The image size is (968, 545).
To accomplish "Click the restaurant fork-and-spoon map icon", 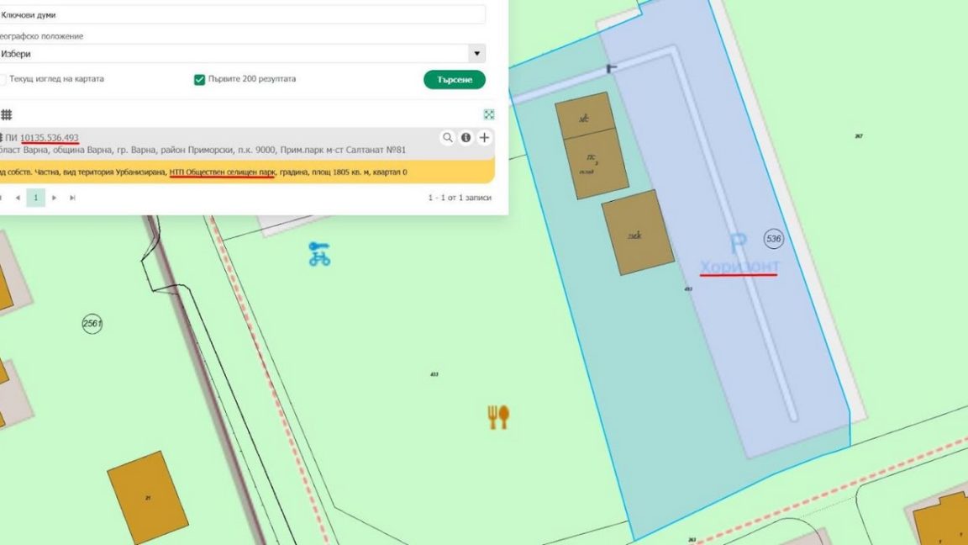I will pyautogui.click(x=498, y=416).
